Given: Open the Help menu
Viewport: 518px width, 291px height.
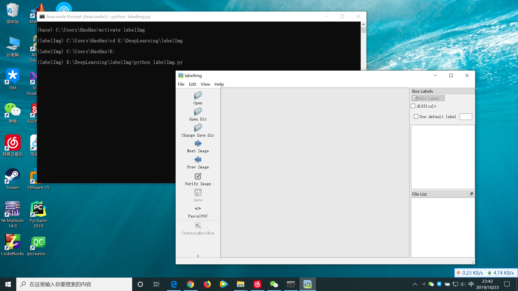Looking at the screenshot, I should (x=219, y=84).
